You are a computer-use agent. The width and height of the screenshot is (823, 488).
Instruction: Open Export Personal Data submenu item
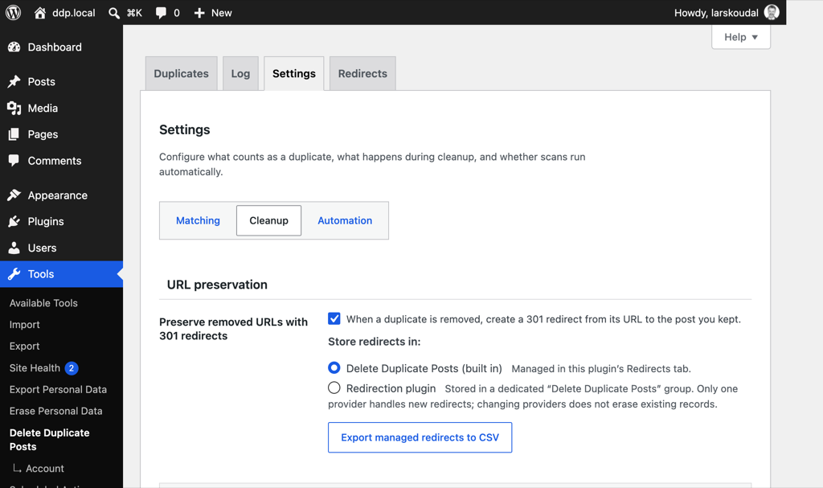[58, 390]
